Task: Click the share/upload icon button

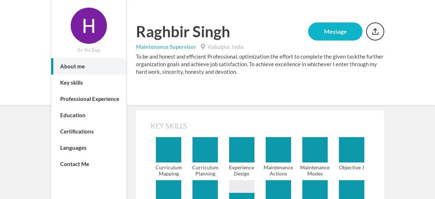Action: point(375,31)
